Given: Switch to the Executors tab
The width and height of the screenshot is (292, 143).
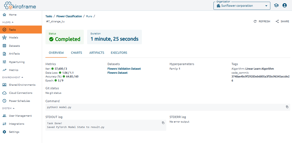Looking at the screenshot, I should pos(119,53).
